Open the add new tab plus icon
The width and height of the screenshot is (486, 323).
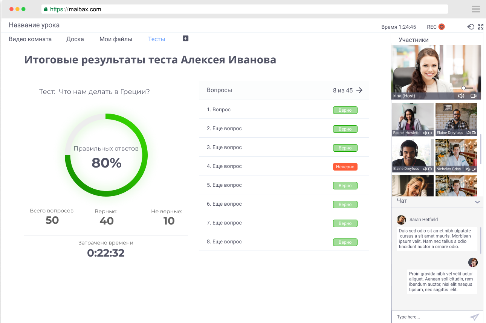185,38
